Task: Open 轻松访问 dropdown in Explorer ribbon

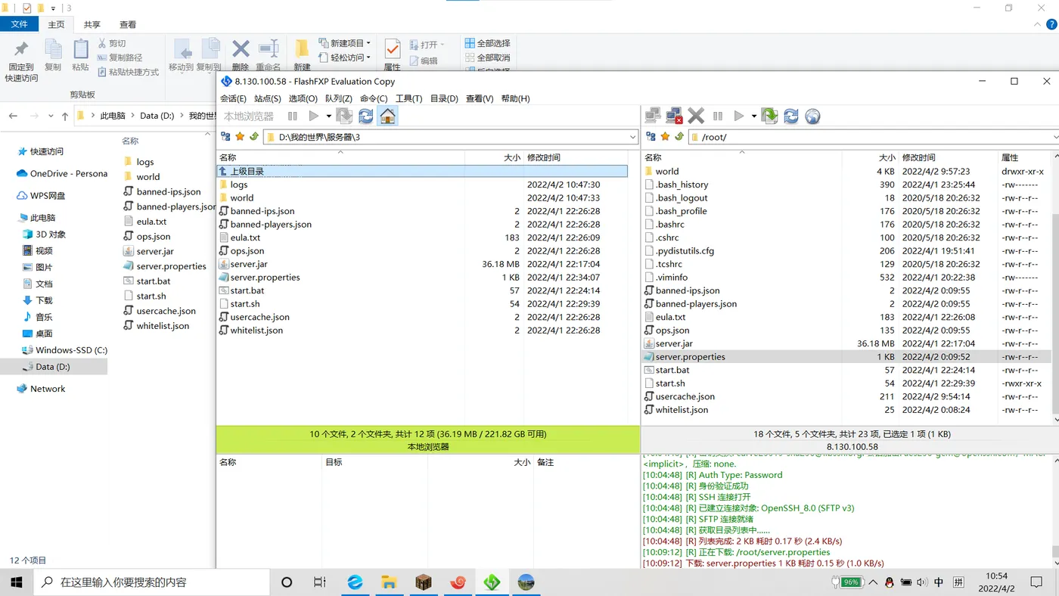Action: pyautogui.click(x=344, y=57)
